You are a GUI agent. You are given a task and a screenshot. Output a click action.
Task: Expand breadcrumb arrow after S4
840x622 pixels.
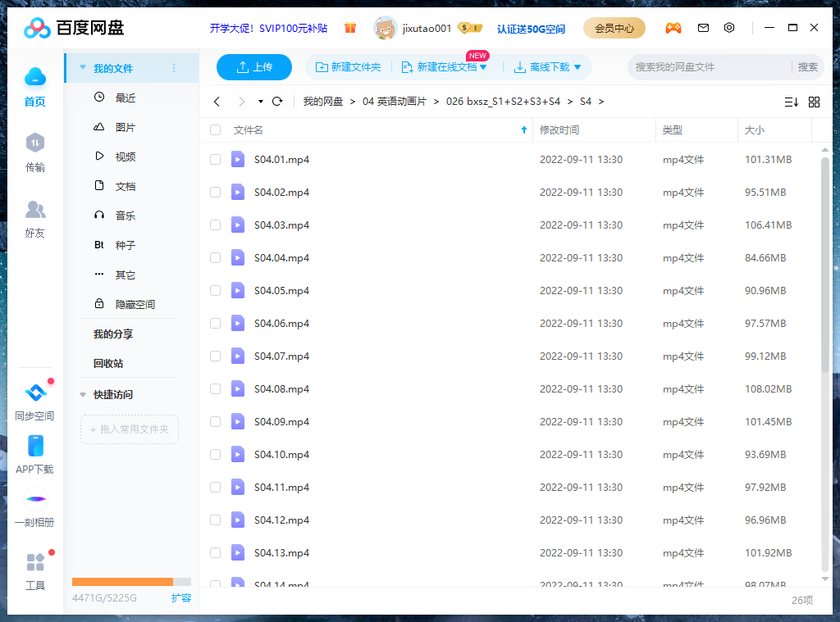601,102
